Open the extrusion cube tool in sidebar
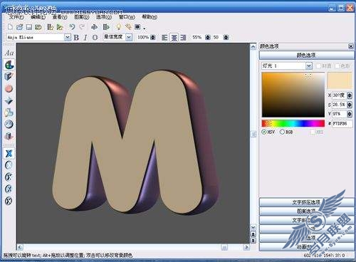 pyautogui.click(x=9, y=76)
